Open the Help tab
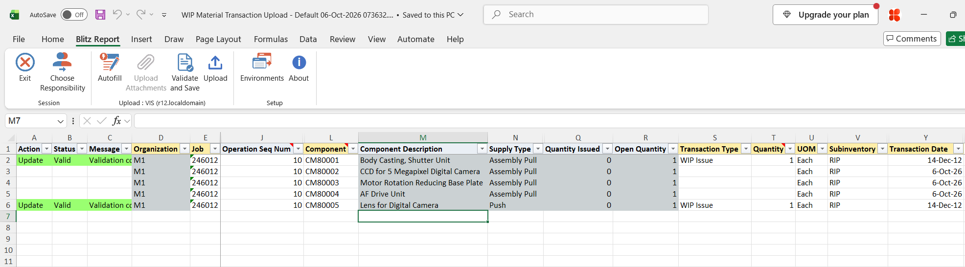Viewport: 965px width, 267px height. [x=455, y=39]
